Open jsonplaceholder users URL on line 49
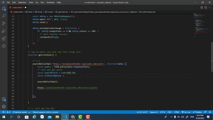The height and width of the screenshot is (120, 213). tap(78, 64)
